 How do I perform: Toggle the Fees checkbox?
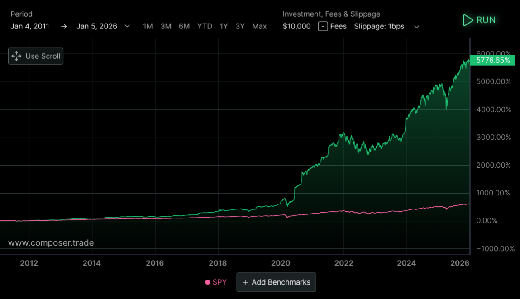coord(323,26)
